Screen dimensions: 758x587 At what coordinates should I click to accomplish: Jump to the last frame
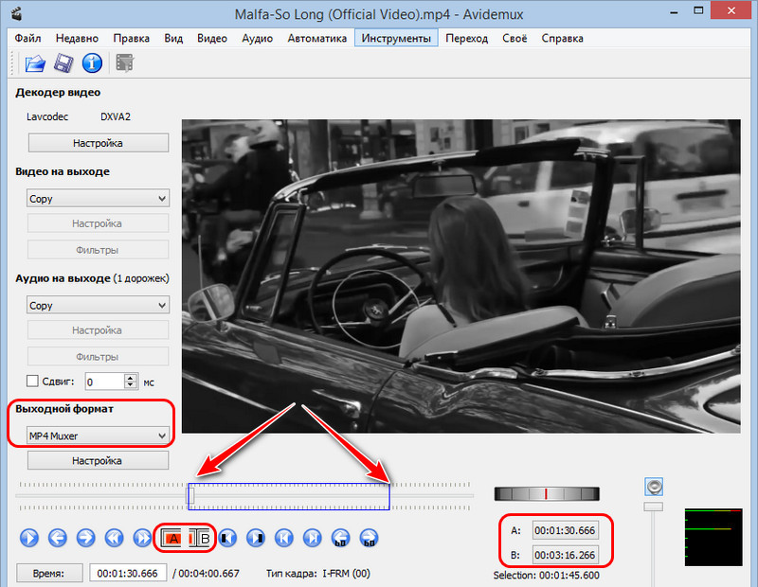click(313, 538)
